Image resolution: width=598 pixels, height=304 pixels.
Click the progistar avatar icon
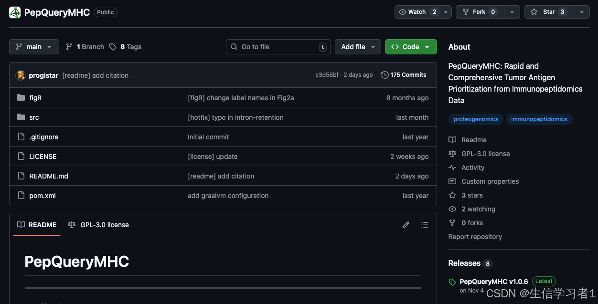tap(21, 75)
